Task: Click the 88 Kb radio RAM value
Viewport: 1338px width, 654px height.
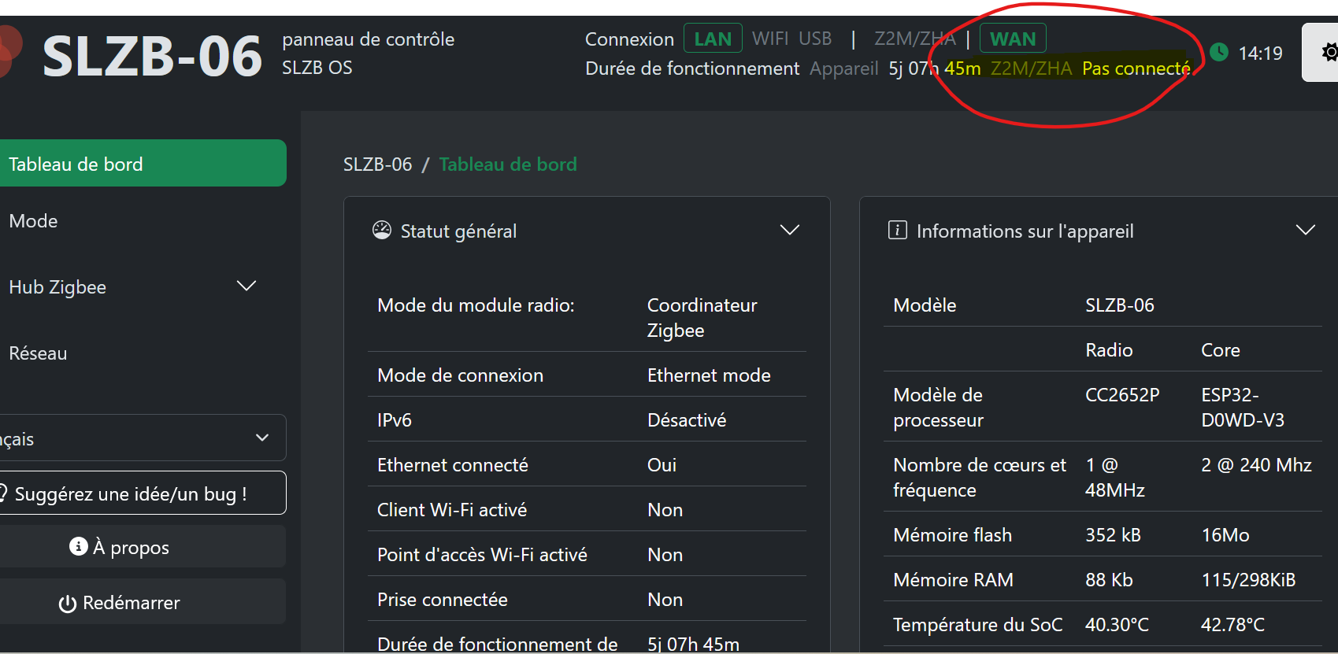Action: point(1109,580)
